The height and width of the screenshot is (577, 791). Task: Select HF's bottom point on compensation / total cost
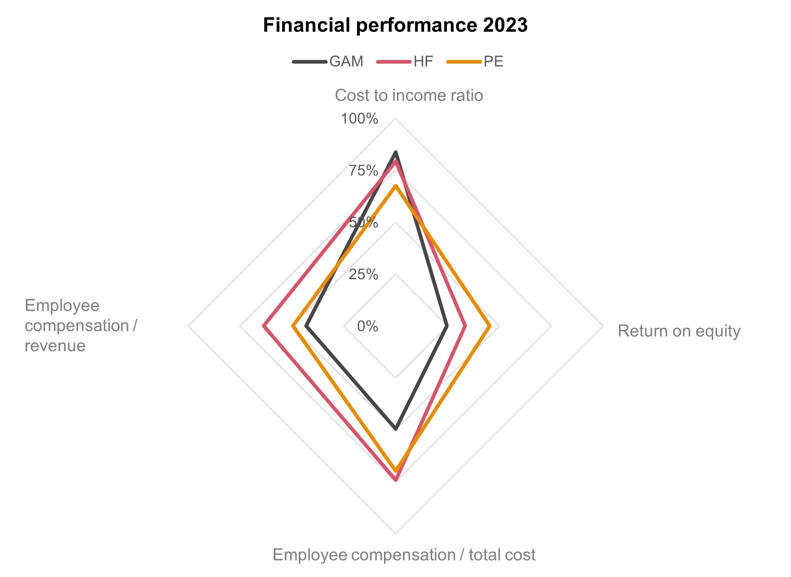click(x=395, y=480)
